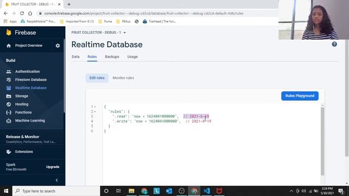Open the Rules Playground button
This screenshot has height=196, width=349.
299,96
